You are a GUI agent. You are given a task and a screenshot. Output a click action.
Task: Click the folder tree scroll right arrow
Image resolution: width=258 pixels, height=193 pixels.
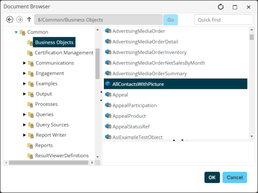[92, 163]
